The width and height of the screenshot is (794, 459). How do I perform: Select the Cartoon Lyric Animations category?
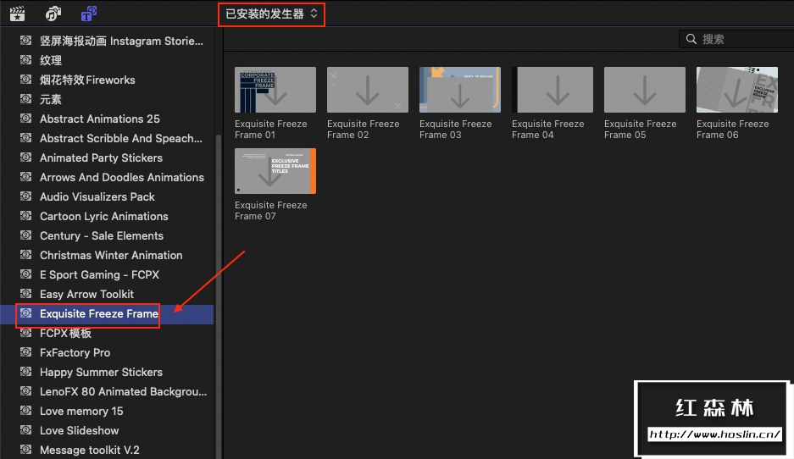107,216
